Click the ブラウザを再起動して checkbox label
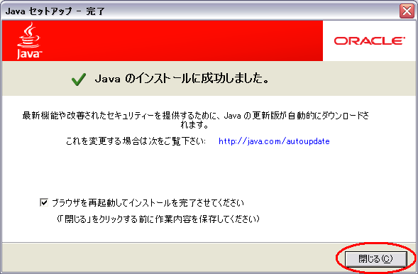Image resolution: width=418 pixels, height=274 pixels. coord(148,203)
